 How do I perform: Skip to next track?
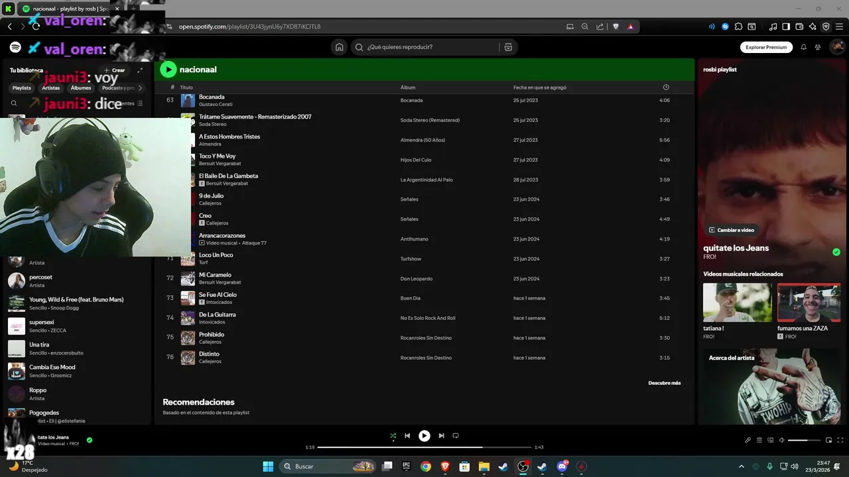coord(441,436)
